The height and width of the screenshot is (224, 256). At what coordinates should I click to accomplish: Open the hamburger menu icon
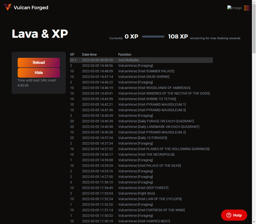coord(247,8)
